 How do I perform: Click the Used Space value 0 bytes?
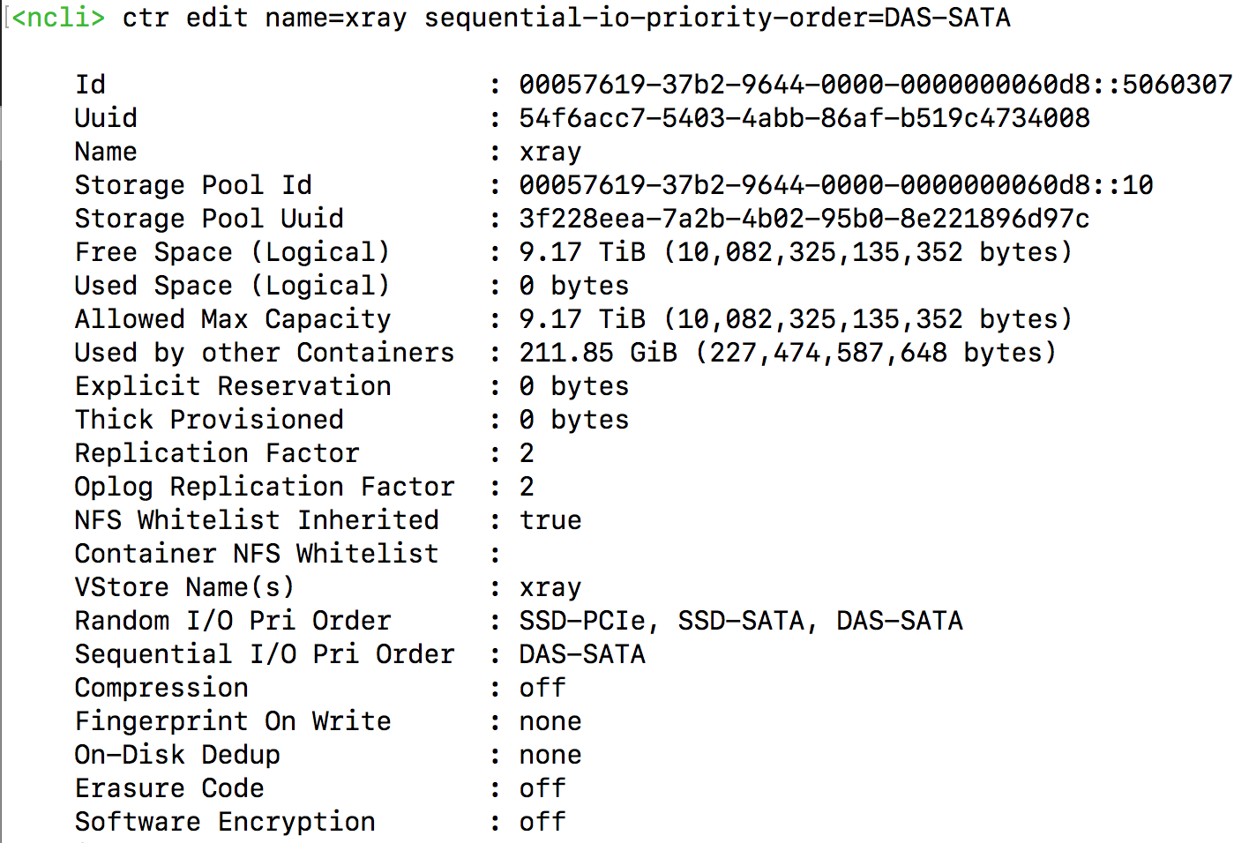click(x=573, y=286)
